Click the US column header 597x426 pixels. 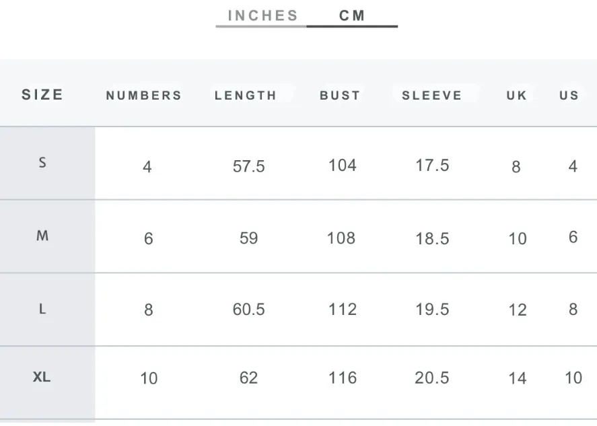pos(569,95)
